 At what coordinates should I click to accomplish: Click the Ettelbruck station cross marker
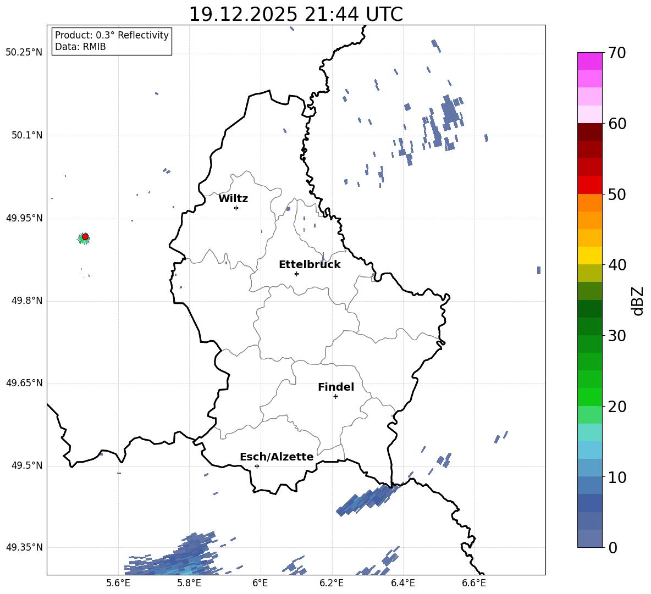296,274
